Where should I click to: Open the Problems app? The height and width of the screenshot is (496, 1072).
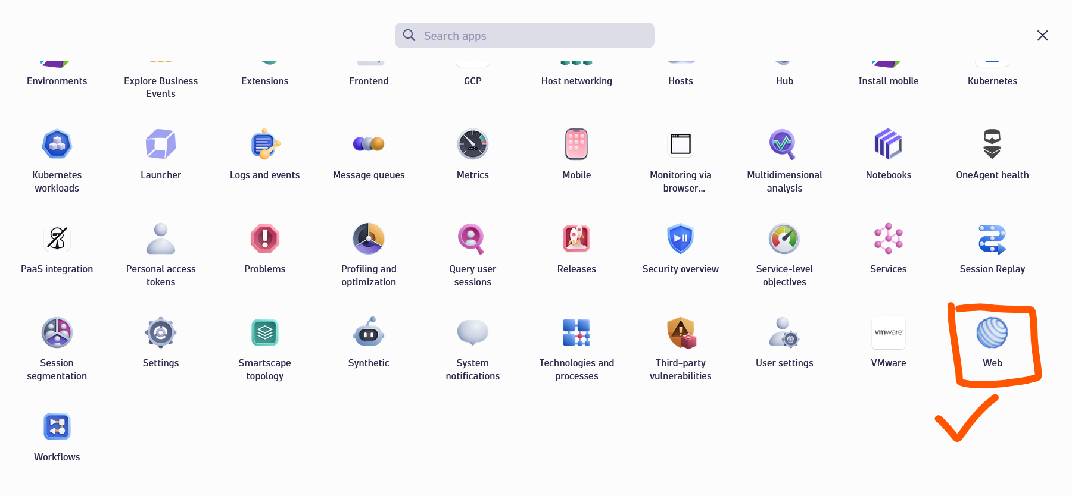click(265, 238)
